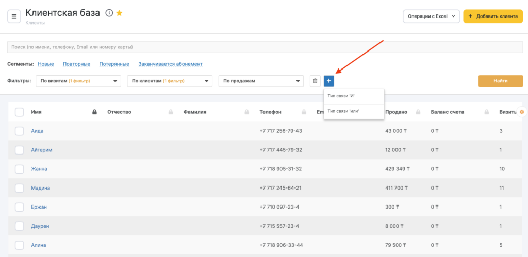Click the info icon beside Клиентская база
This screenshot has height=257, width=528.
pyautogui.click(x=109, y=13)
